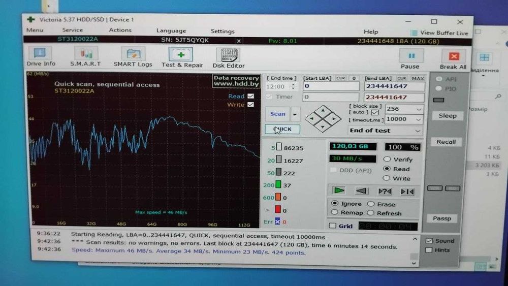Toggle the Sound checkbox
Viewport: 508px width, 286px height.
[429, 241]
